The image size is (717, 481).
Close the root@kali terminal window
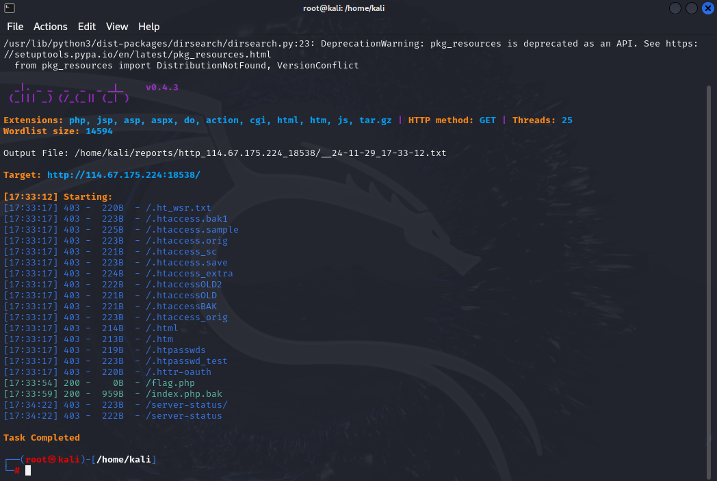click(707, 8)
